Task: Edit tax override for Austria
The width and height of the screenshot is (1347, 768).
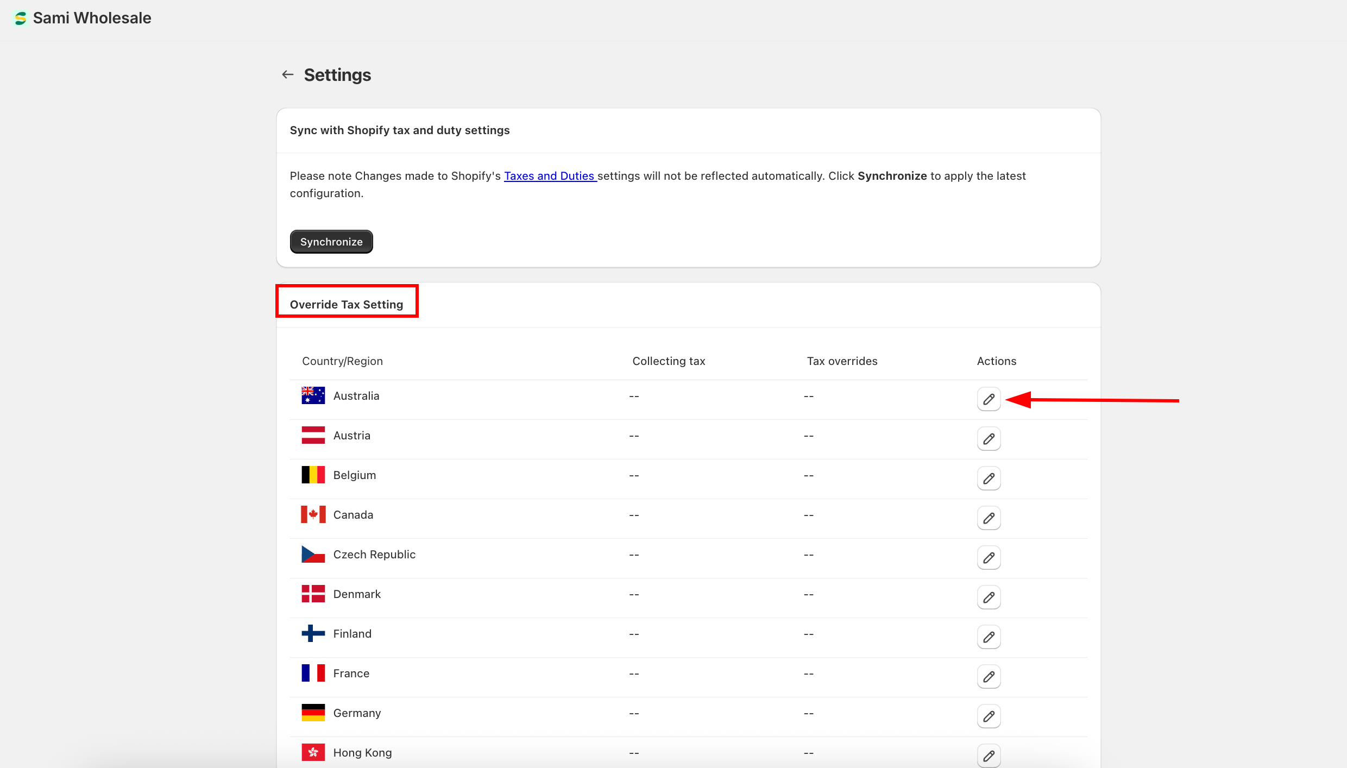Action: 989,439
